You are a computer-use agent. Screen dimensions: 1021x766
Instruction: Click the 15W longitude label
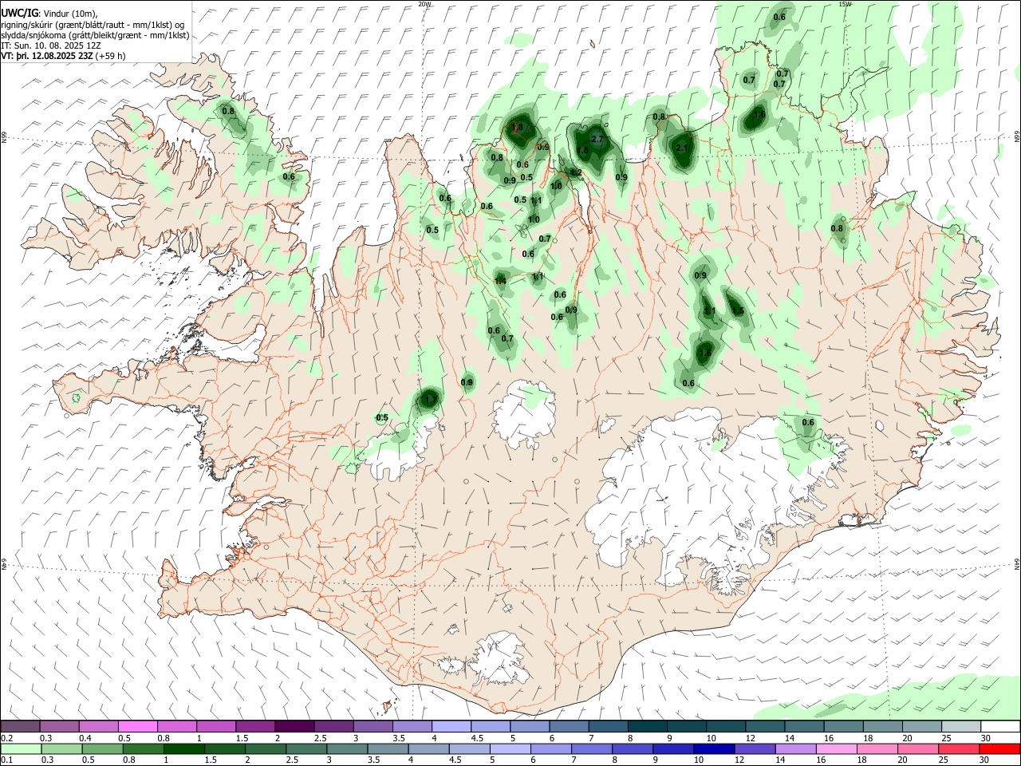click(845, 4)
